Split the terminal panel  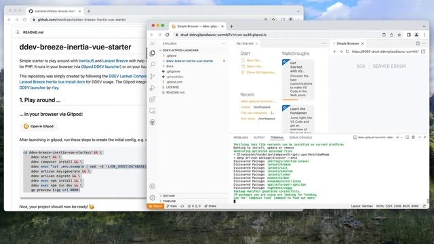407,137
